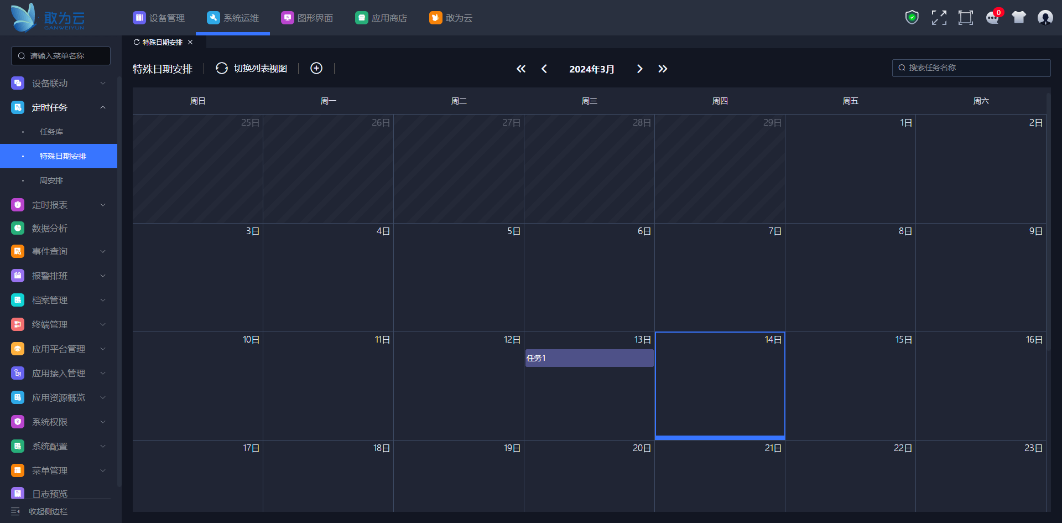Expand the 应用平台管理 menu chevron
This screenshot has width=1062, height=523.
click(103, 349)
